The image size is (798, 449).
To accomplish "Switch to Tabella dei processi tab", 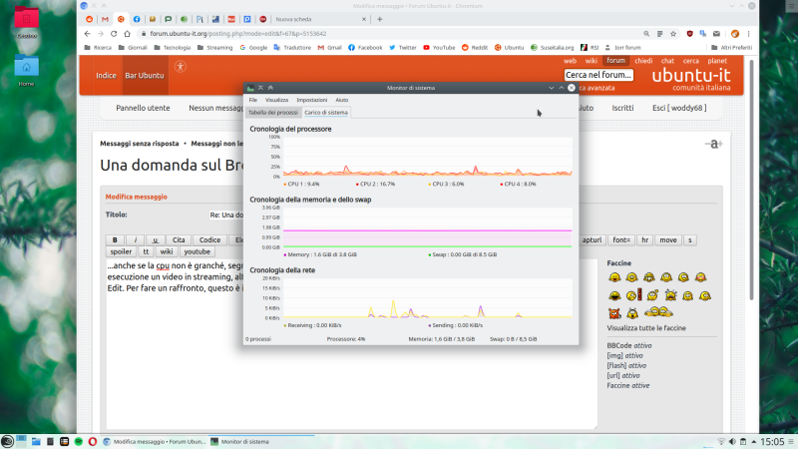I will 273,113.
